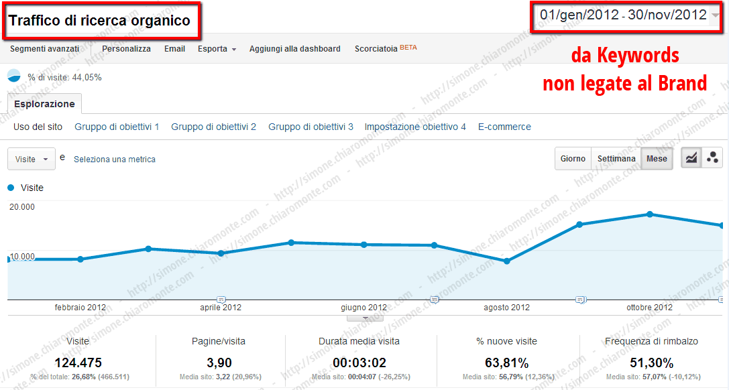Expand the Esporta menu
The image size is (729, 390).
pyautogui.click(x=217, y=49)
